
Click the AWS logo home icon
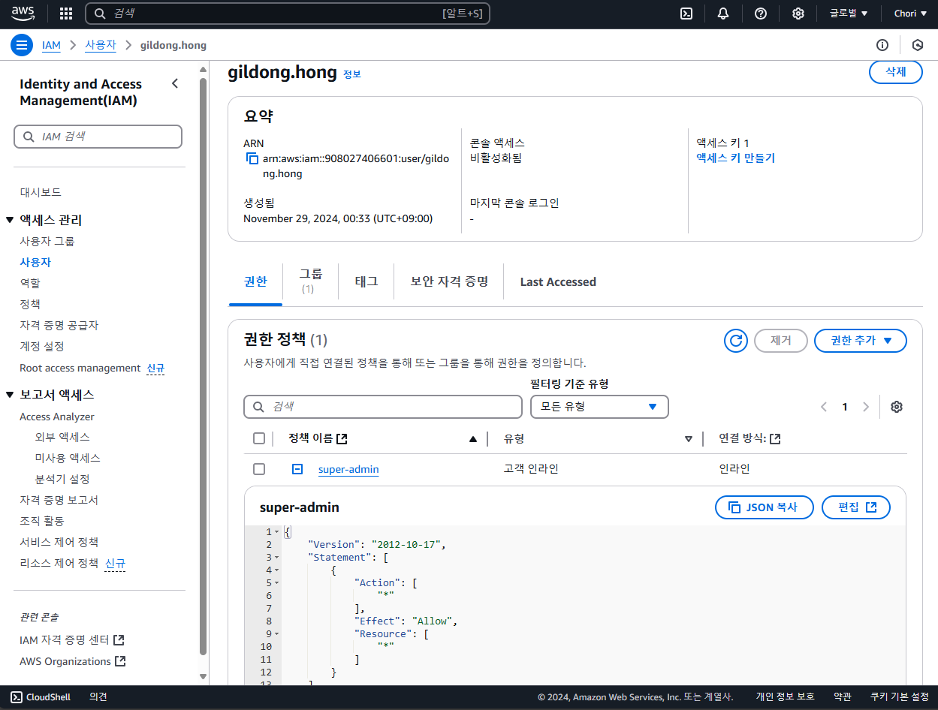click(23, 14)
